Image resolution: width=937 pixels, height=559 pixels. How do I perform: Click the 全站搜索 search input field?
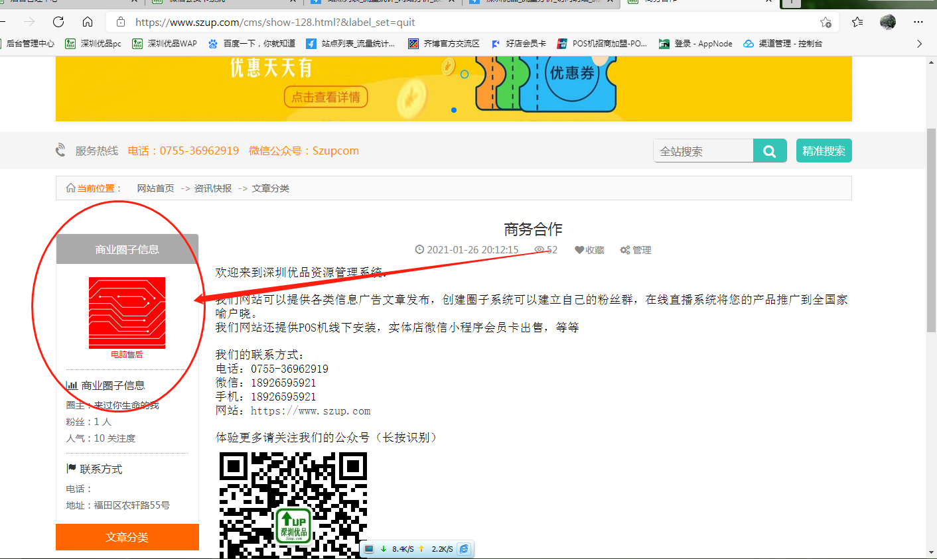click(x=703, y=151)
